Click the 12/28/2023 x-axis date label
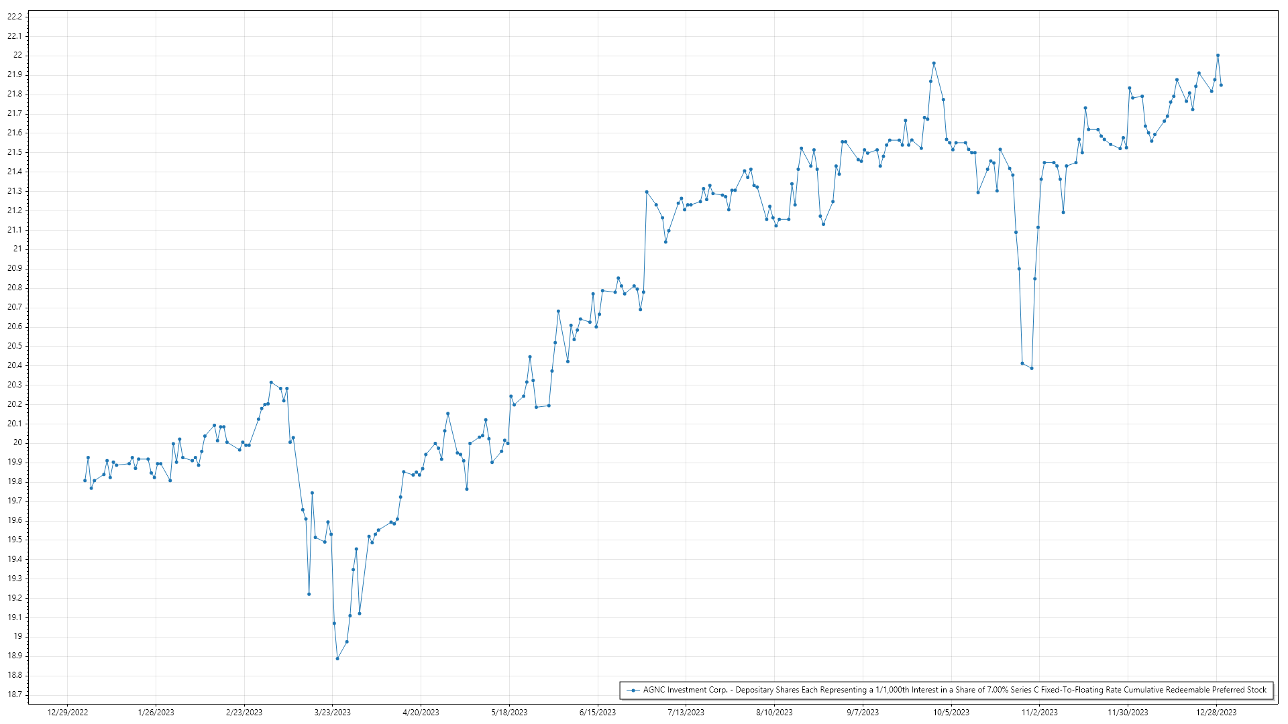The width and height of the screenshot is (1288, 724). pyautogui.click(x=1217, y=712)
